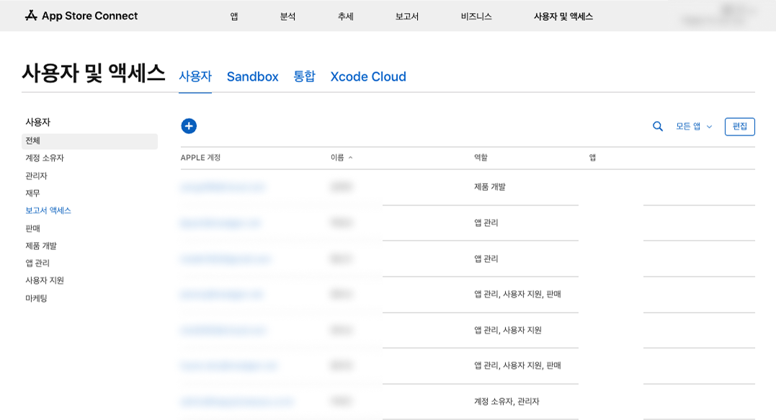Switch to the Sandbox tab
The width and height of the screenshot is (776, 420).
tap(252, 76)
